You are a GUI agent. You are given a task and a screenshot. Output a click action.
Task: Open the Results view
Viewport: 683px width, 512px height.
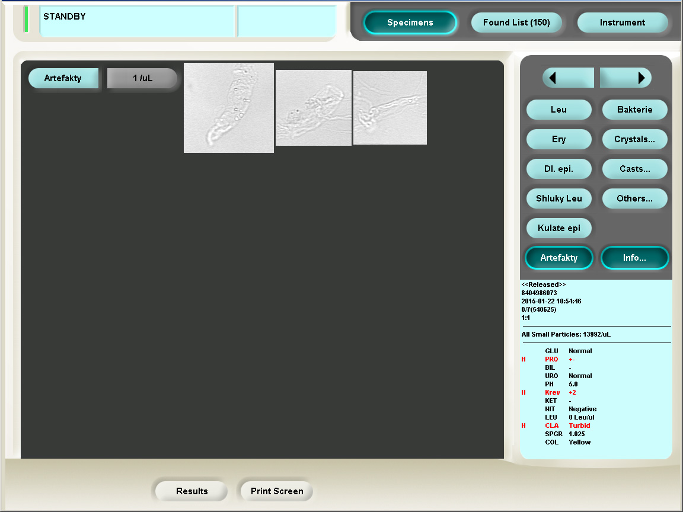click(192, 491)
